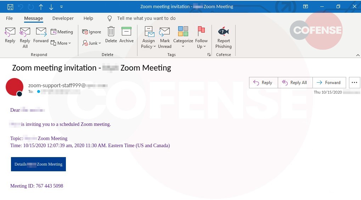Click sender address zoom-support-staff999
The image size is (361, 200).
57,85
